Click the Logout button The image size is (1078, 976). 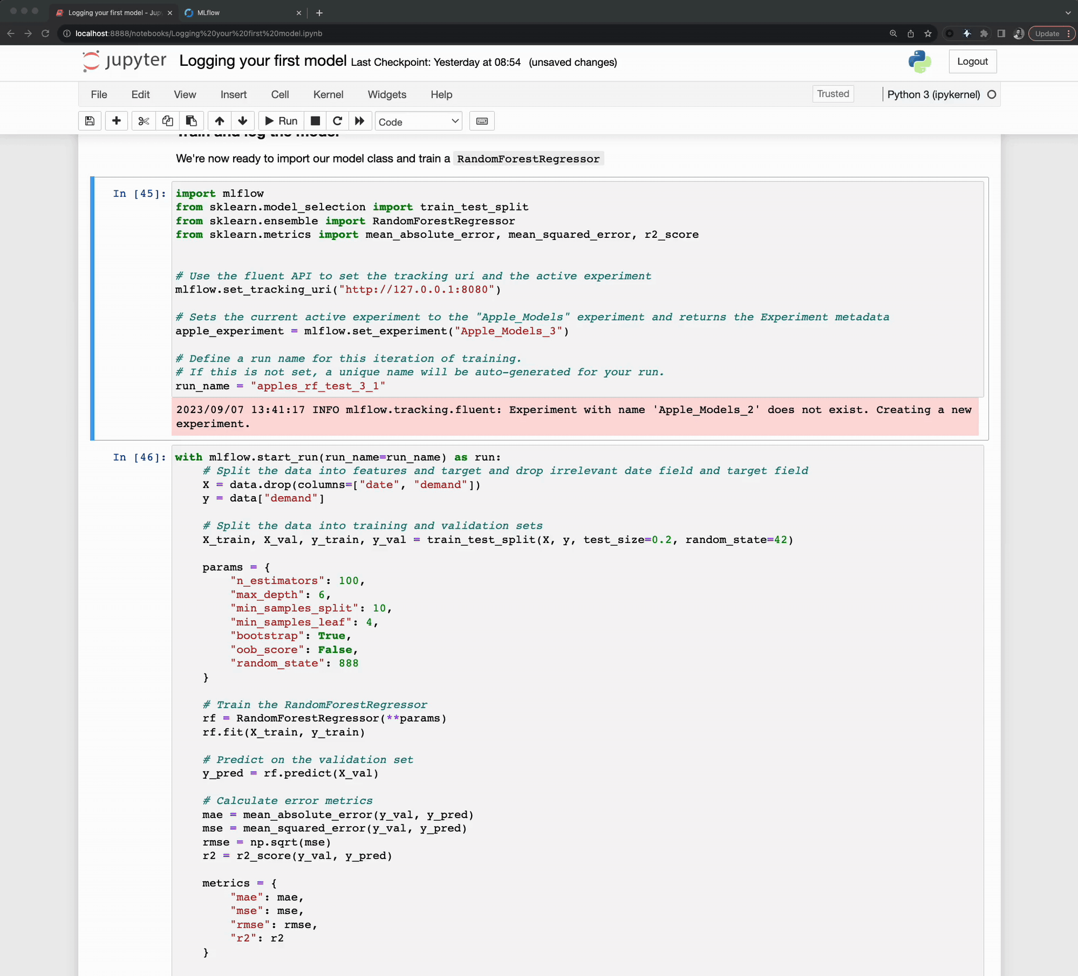point(972,62)
